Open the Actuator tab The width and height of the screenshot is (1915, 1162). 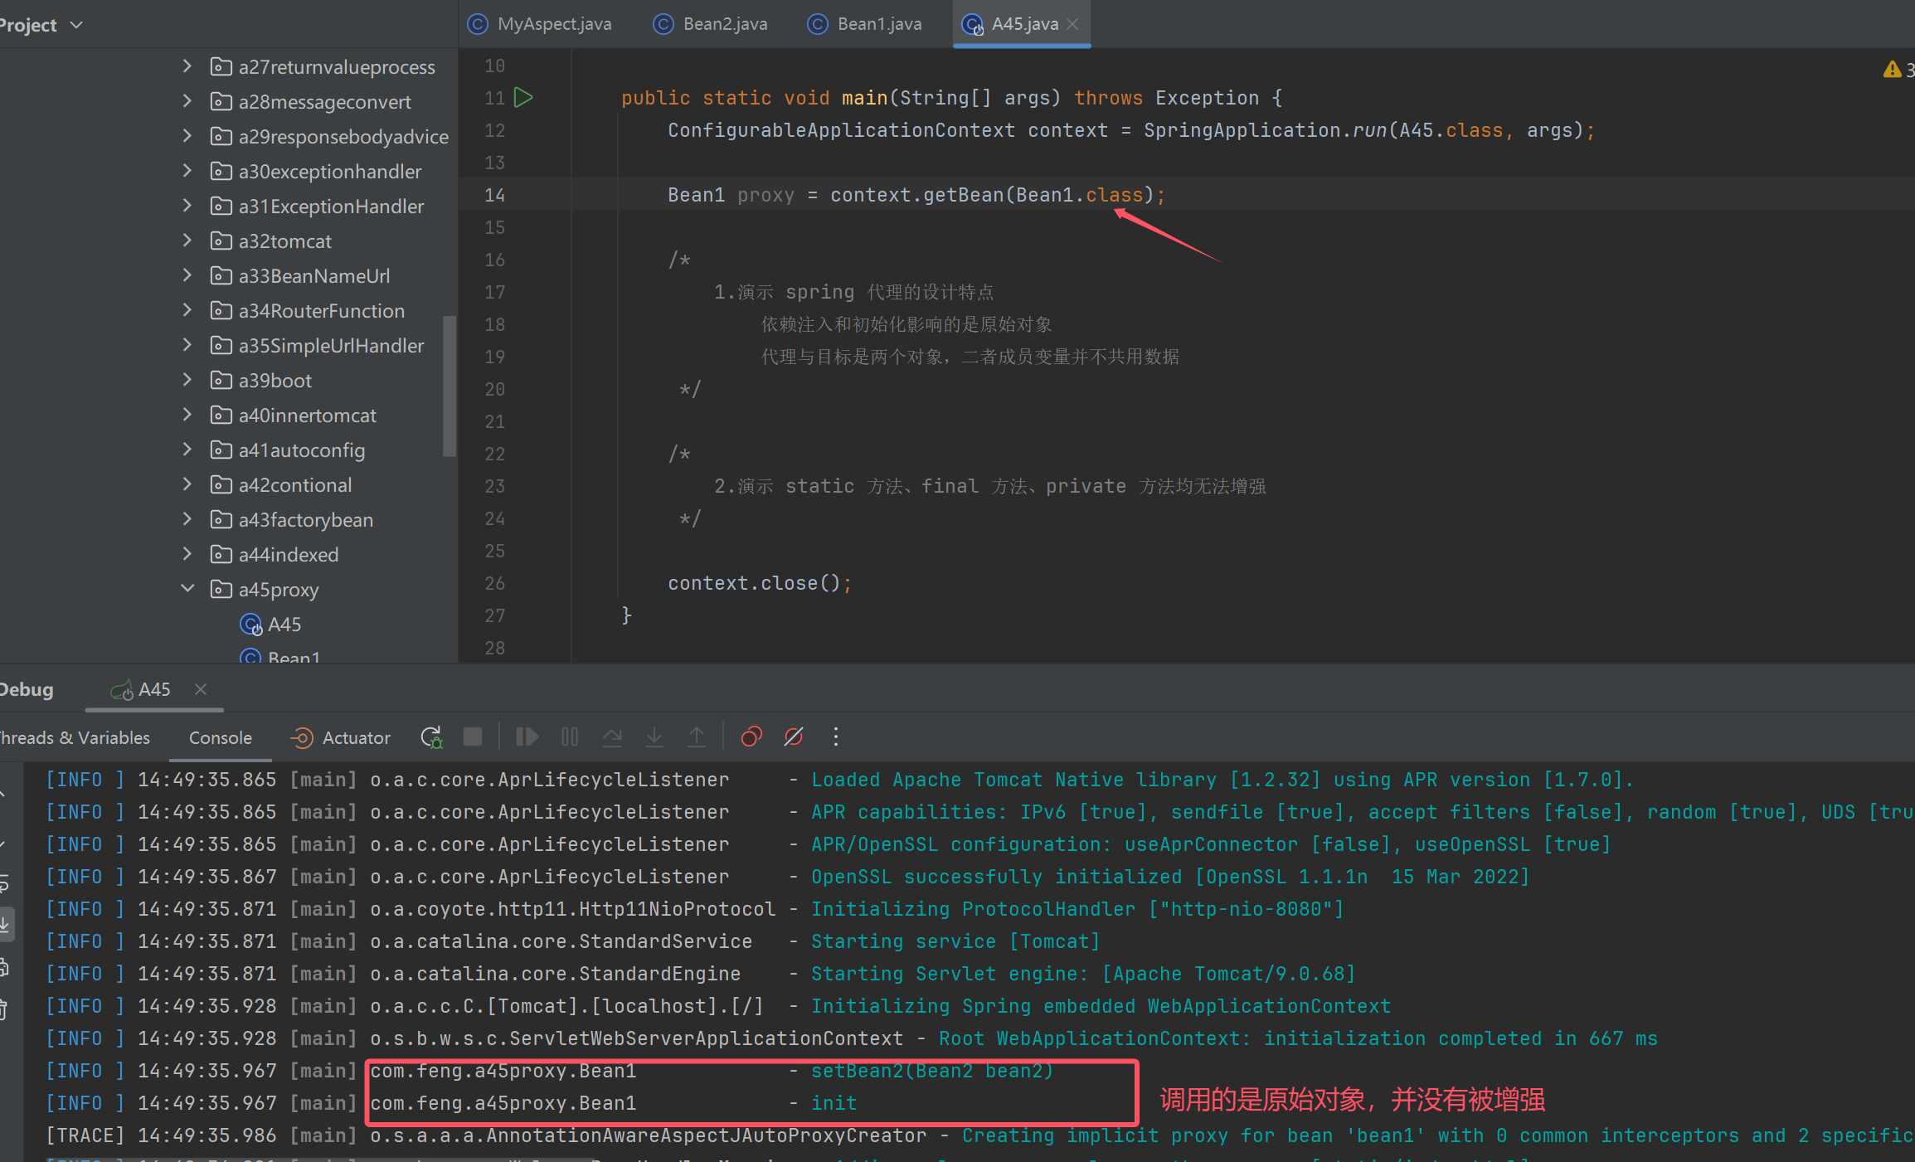[340, 737]
